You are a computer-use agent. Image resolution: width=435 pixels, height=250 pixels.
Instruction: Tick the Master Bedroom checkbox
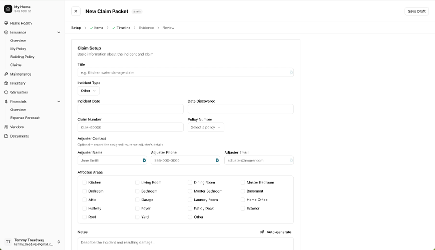tap(243, 182)
